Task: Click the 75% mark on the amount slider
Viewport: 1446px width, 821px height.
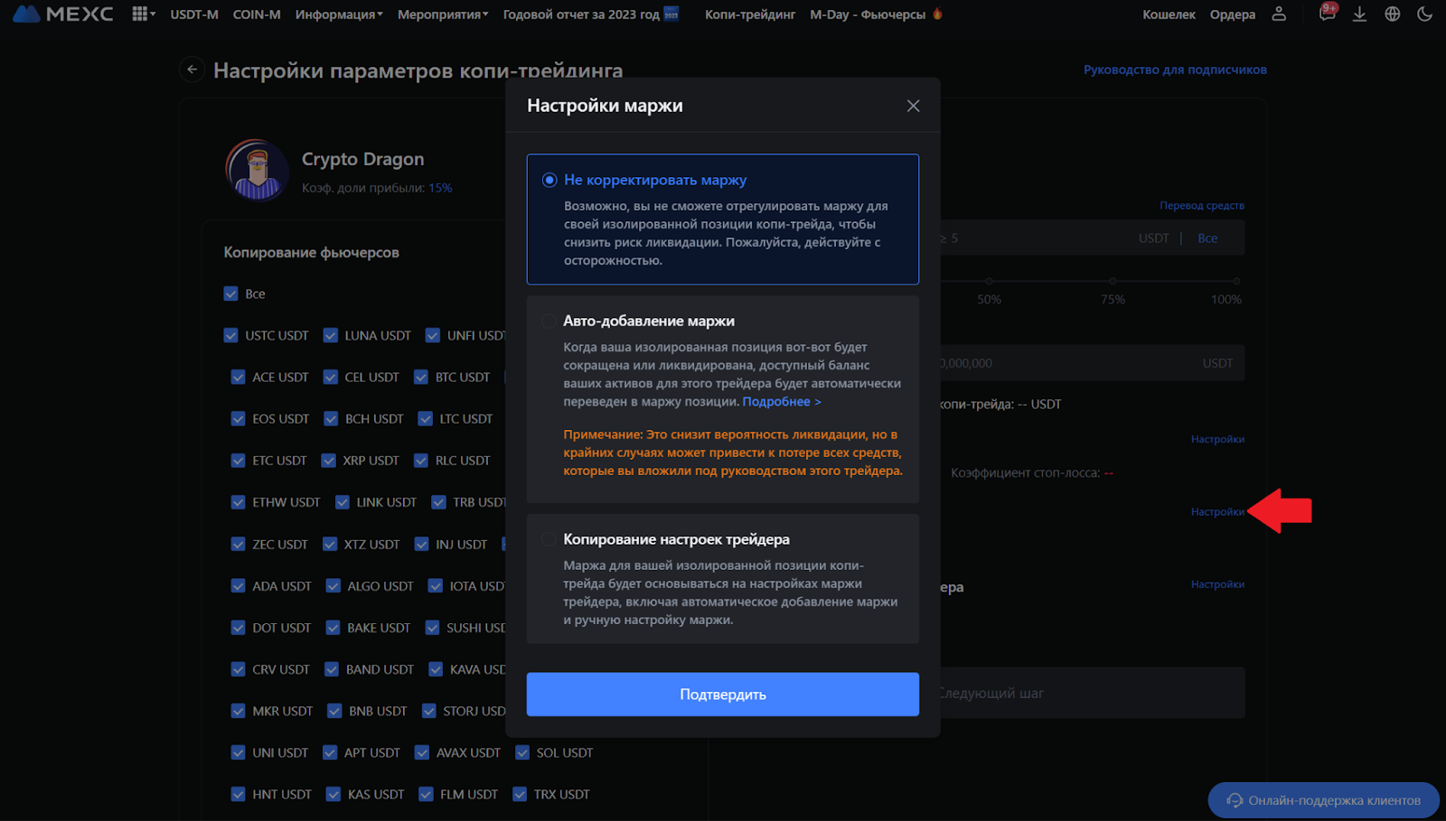Action: click(1113, 282)
